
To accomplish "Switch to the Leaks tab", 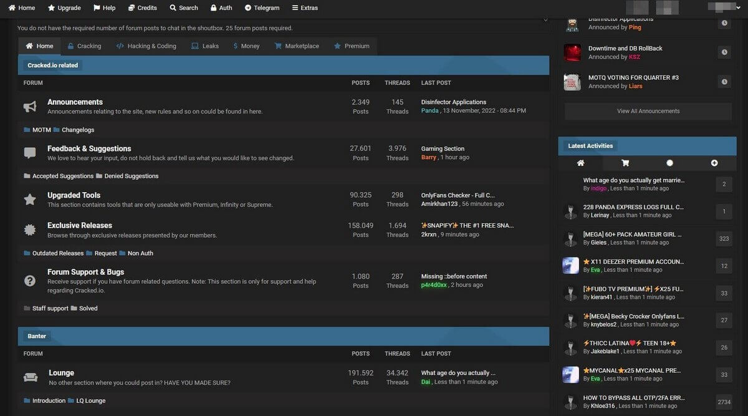I will tap(205, 46).
